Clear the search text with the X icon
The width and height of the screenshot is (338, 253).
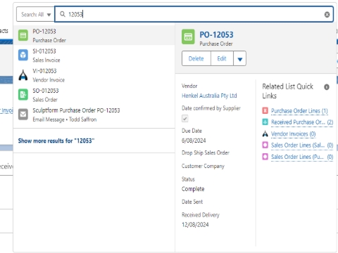click(x=327, y=15)
